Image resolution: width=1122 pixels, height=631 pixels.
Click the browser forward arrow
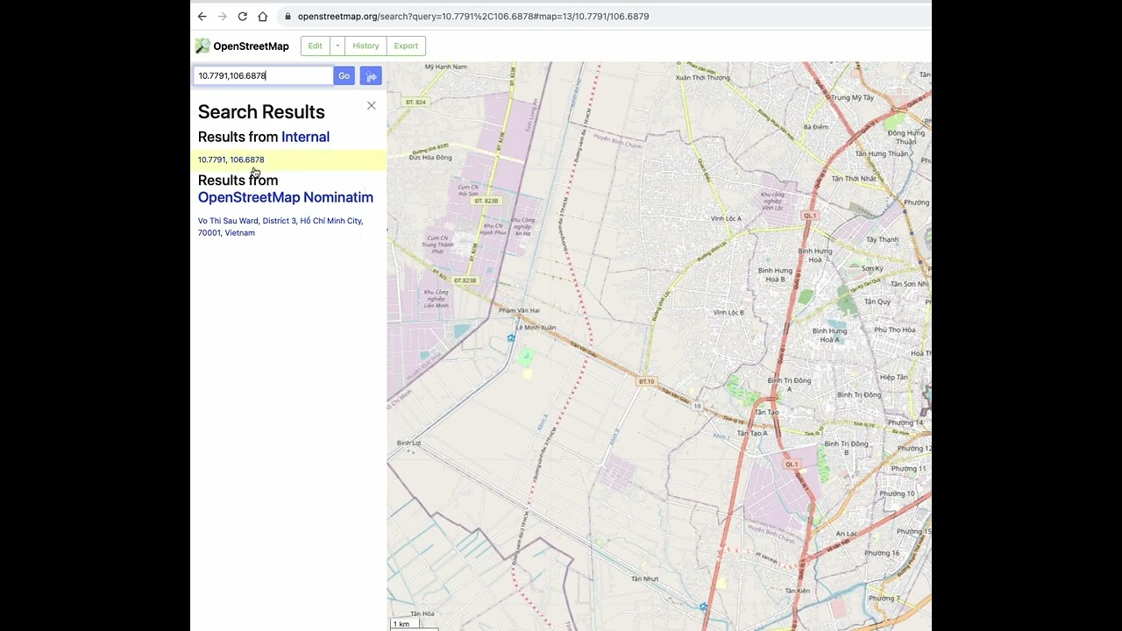[223, 16]
